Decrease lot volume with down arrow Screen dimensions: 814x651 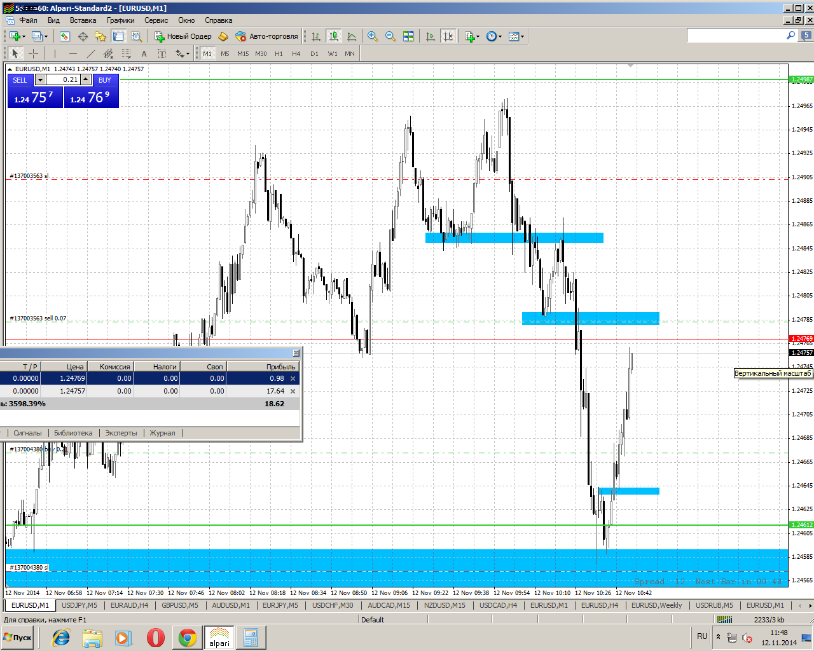point(41,80)
